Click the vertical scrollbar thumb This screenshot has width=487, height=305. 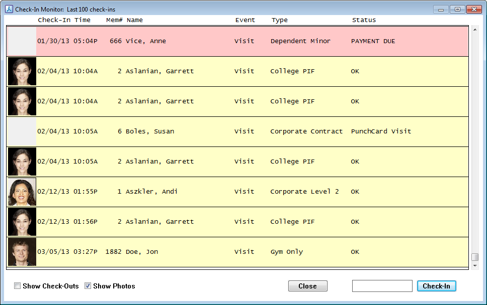coord(474,257)
